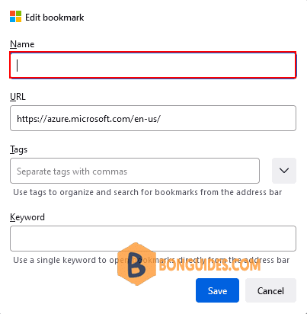This screenshot has width=307, height=314.
Task: Click the Tags field label
Action: (18, 149)
